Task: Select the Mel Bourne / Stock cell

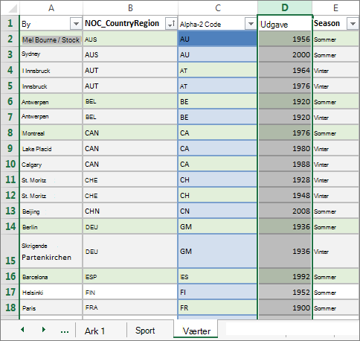Action: (x=51, y=39)
